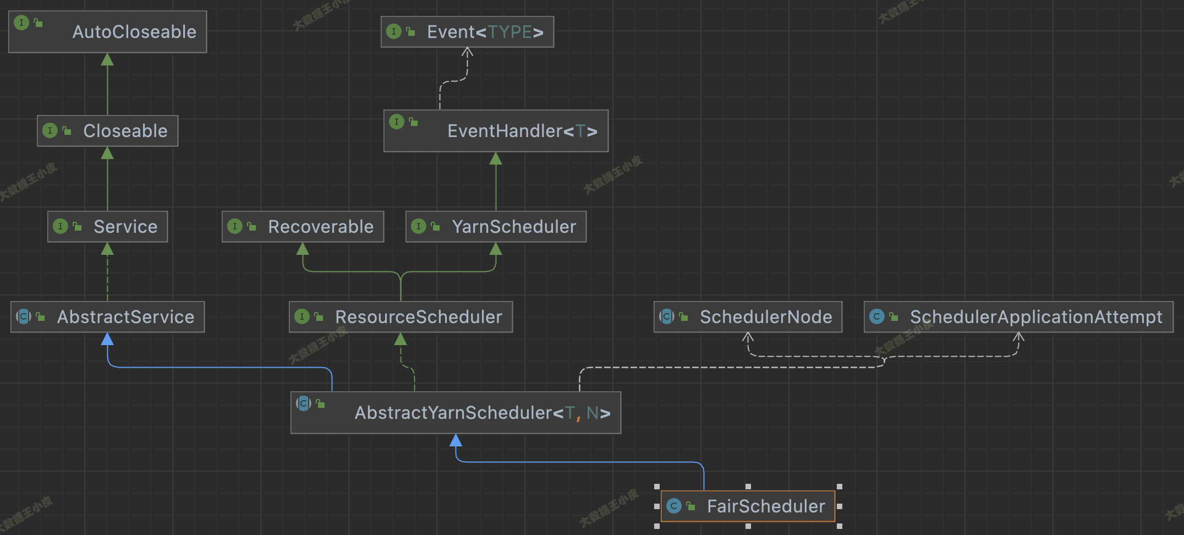Click the interface icon on ResourceScheduler node
This screenshot has height=535, width=1184.
click(x=302, y=316)
